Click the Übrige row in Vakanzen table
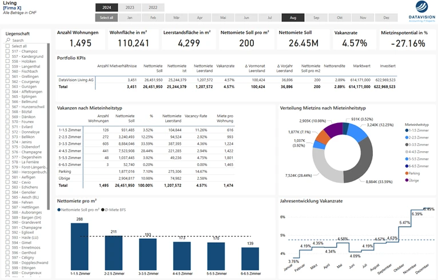 click(x=146, y=179)
